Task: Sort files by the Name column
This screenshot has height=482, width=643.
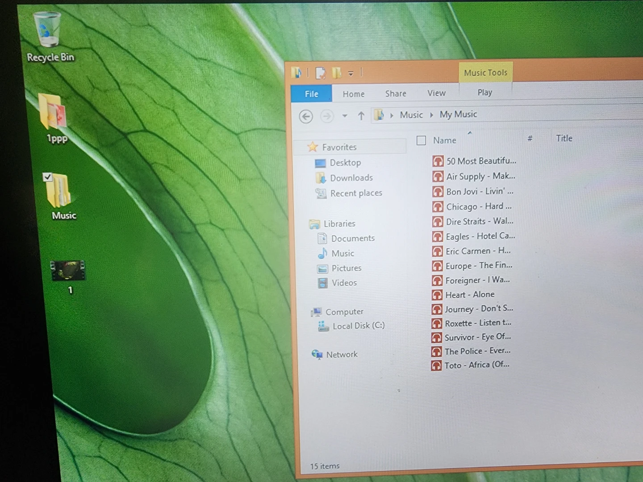Action: coord(444,140)
